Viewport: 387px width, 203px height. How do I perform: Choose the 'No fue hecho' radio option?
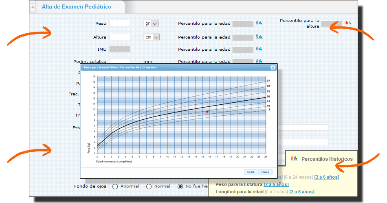click(180, 187)
